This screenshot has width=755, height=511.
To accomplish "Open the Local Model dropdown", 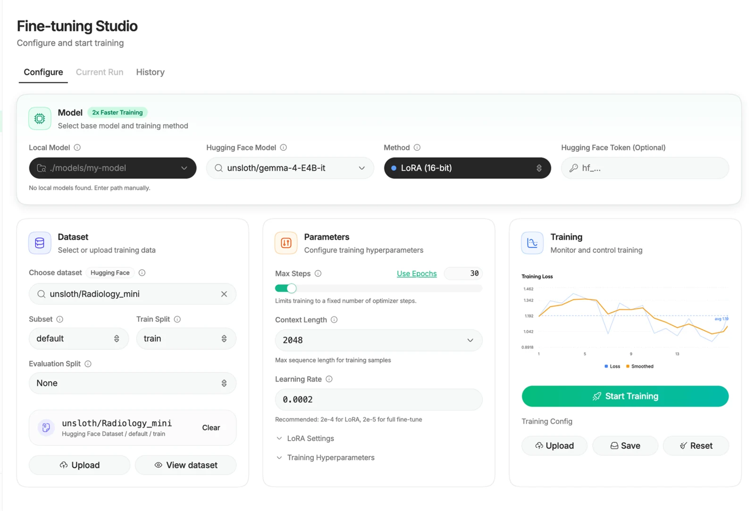I will [x=113, y=168].
